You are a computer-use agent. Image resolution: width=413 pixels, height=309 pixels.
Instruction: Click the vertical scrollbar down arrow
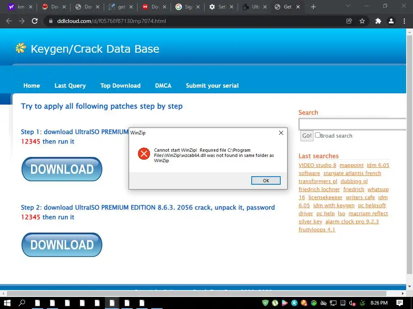coord(410,286)
